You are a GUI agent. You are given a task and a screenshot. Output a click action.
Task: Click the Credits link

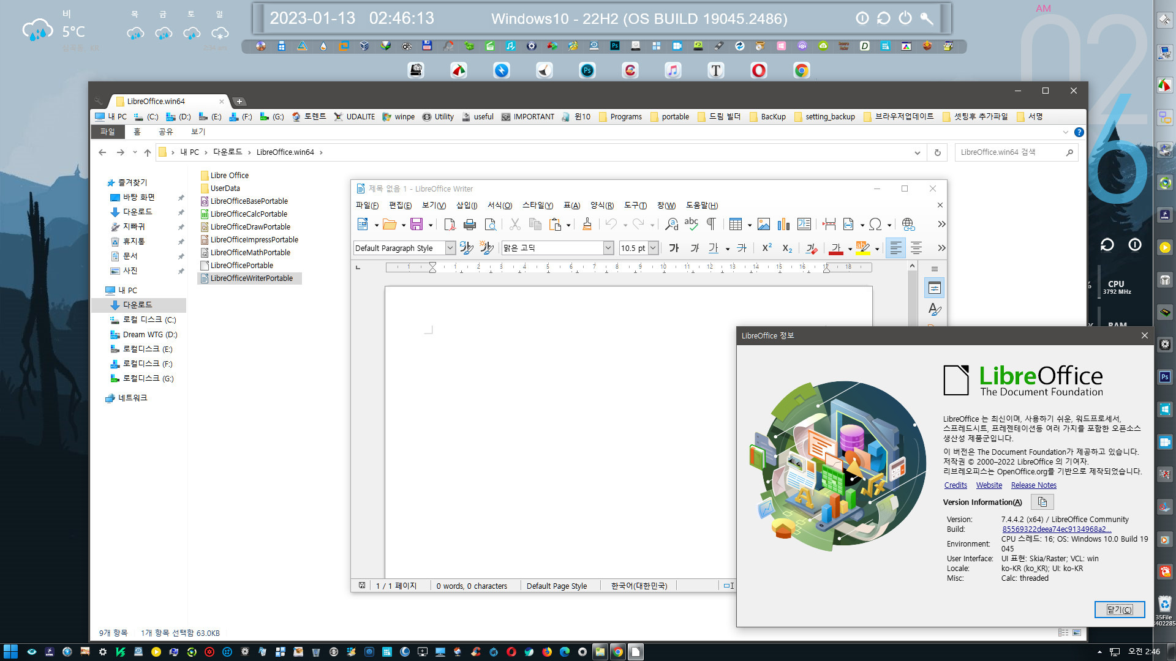[x=956, y=485]
